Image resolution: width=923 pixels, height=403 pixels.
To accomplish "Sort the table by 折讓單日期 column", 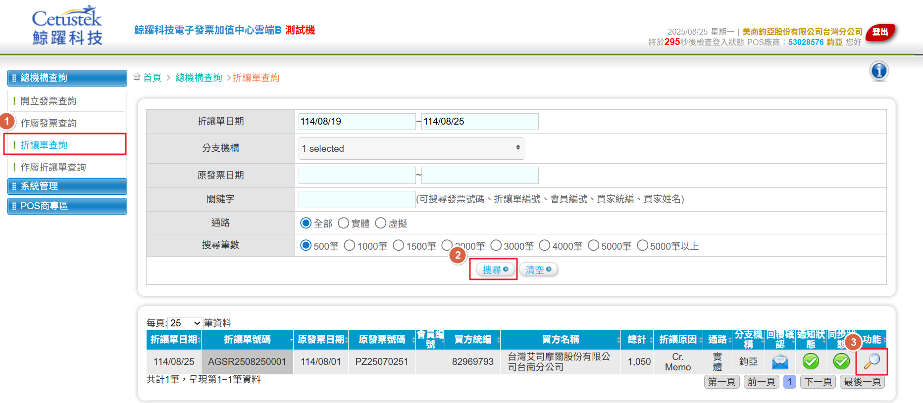I will coord(174,340).
